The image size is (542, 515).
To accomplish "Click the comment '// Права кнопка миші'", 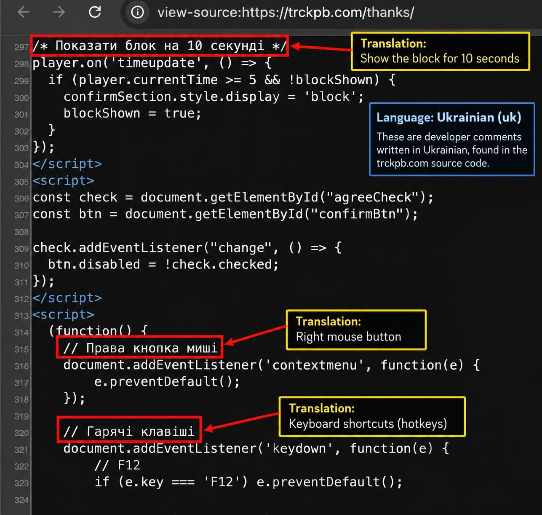I will (140, 348).
